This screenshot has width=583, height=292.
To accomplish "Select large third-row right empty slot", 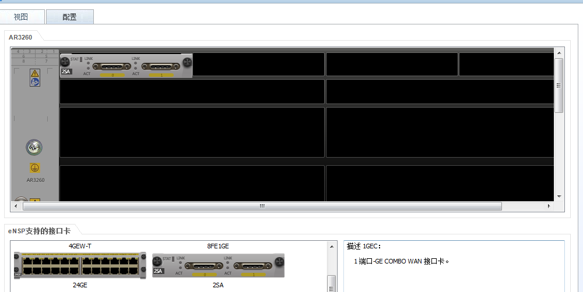I will point(440,132).
